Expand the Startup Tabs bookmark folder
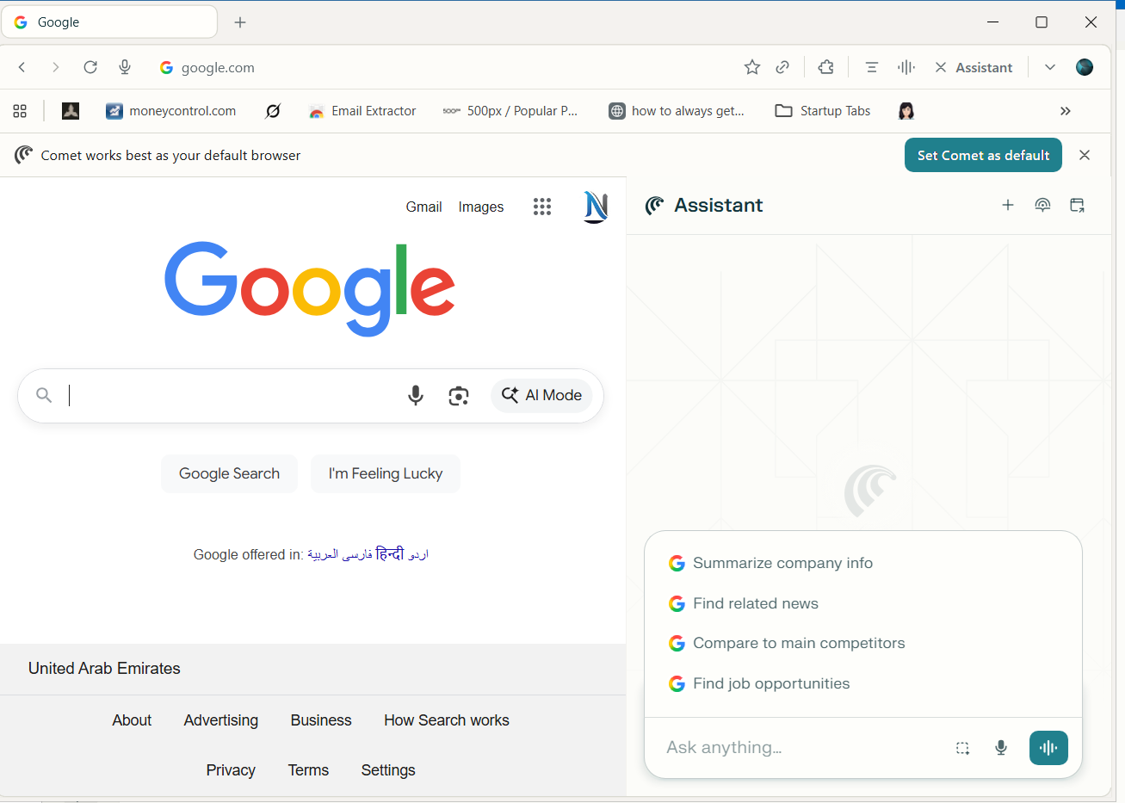The height and width of the screenshot is (803, 1125). tap(823, 111)
